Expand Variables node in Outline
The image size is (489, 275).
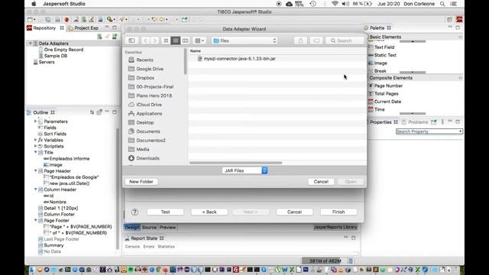click(36, 140)
